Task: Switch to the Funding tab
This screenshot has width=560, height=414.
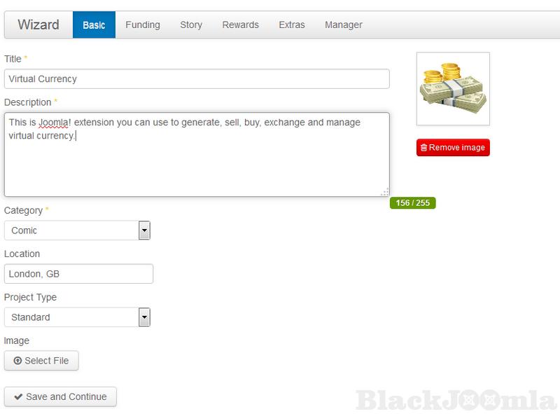Action: coord(143,25)
